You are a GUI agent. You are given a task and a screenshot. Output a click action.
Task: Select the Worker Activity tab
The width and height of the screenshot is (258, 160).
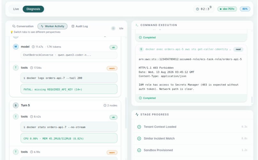tap(52, 26)
